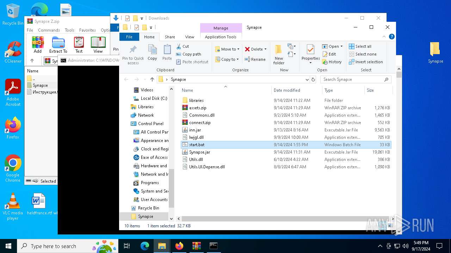The image size is (451, 253).
Task: Expand the Delete dropdown arrow
Action: point(265,49)
